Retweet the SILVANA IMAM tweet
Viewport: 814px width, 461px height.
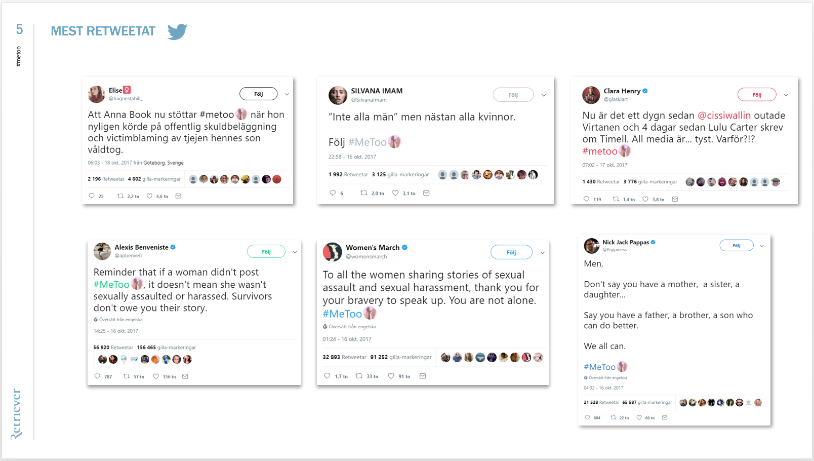click(x=364, y=193)
